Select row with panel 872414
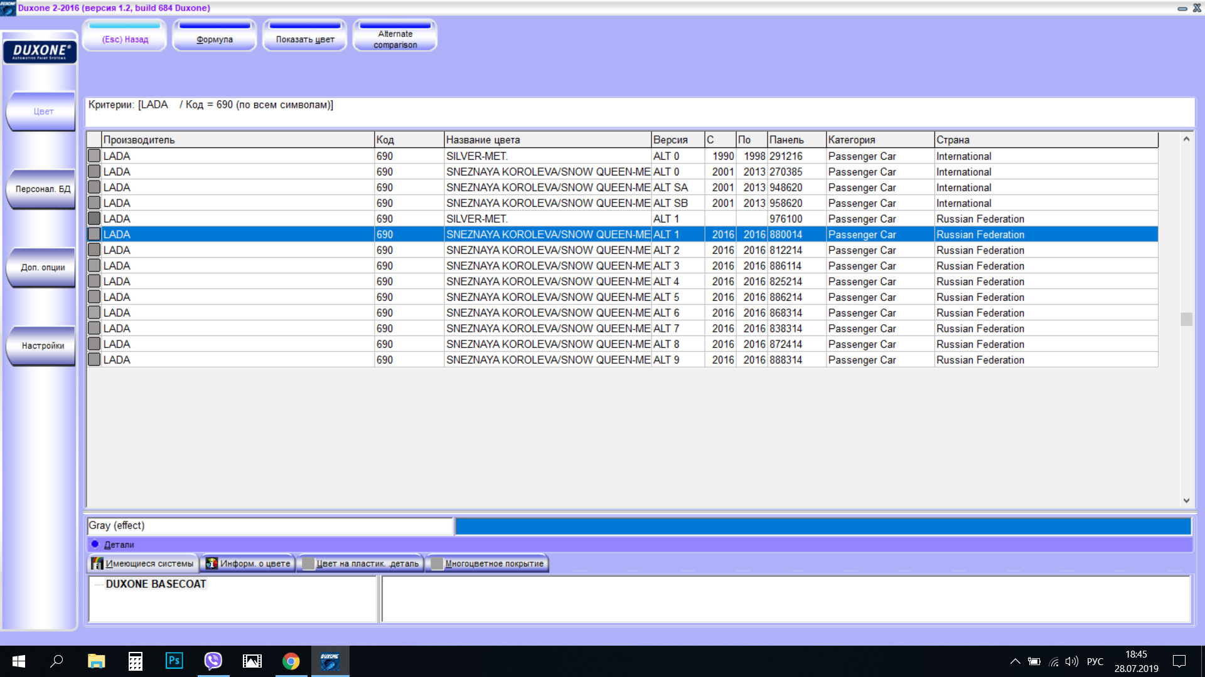1205x677 pixels. pyautogui.click(x=623, y=344)
